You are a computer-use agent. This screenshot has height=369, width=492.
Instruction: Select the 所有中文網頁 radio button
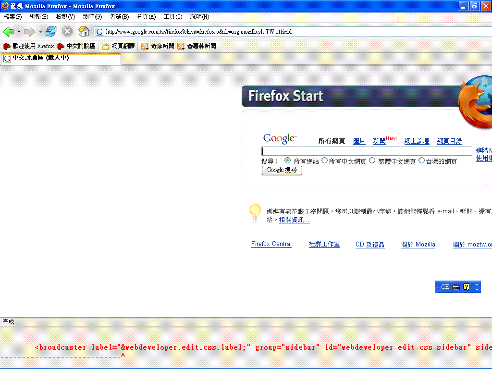325,160
